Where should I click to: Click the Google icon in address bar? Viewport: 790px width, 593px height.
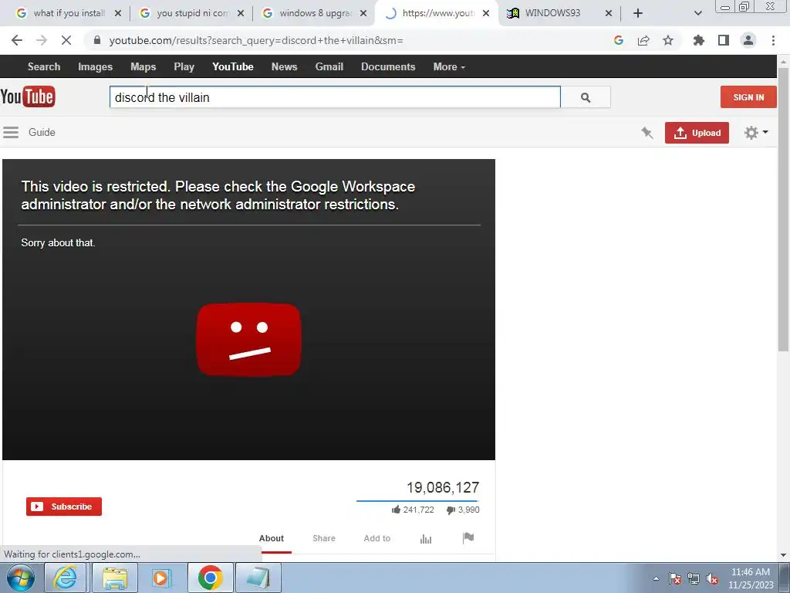click(619, 40)
